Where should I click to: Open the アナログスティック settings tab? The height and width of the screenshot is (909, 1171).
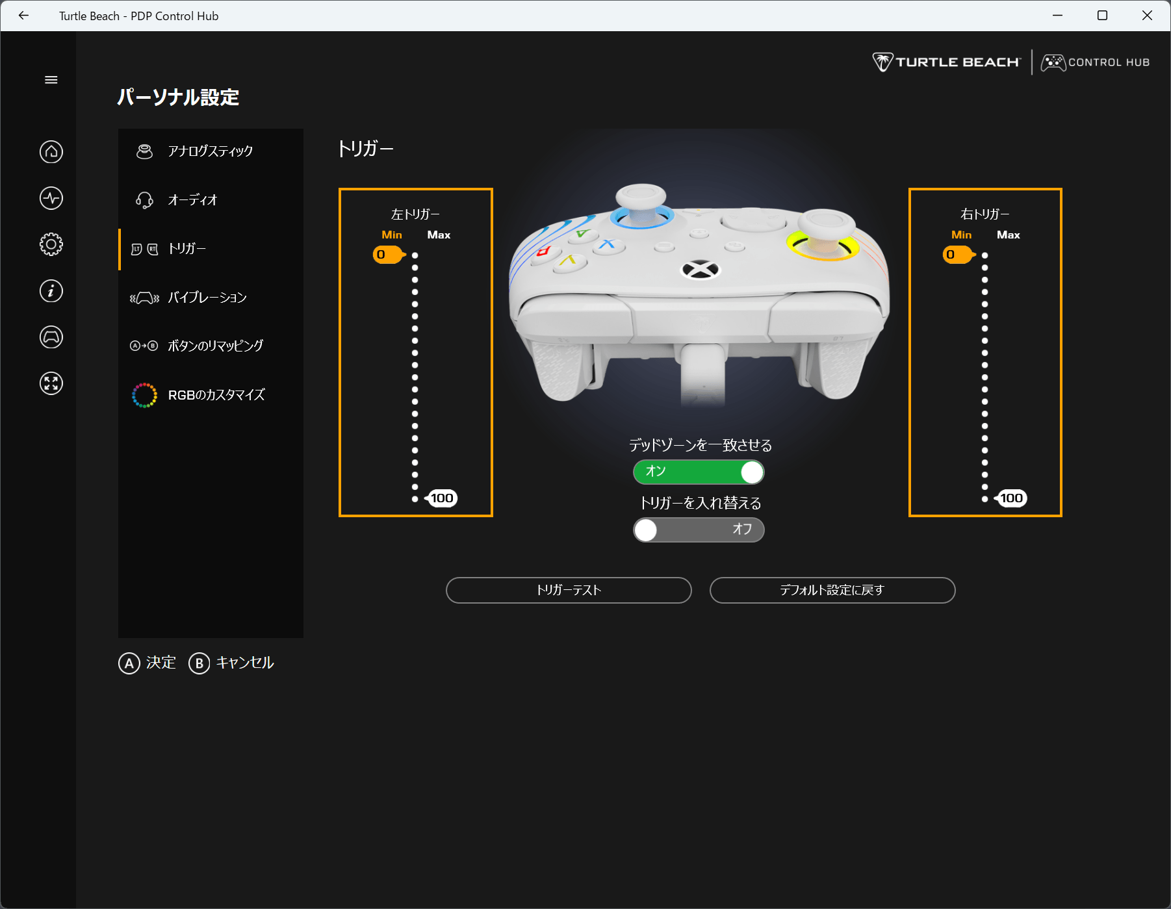(x=210, y=151)
